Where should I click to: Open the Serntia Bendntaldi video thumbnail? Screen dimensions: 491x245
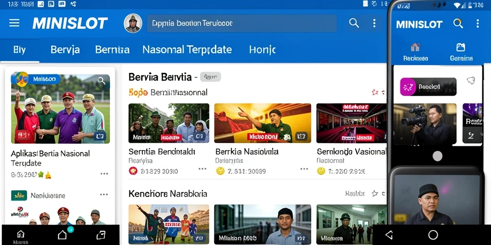coord(169,123)
